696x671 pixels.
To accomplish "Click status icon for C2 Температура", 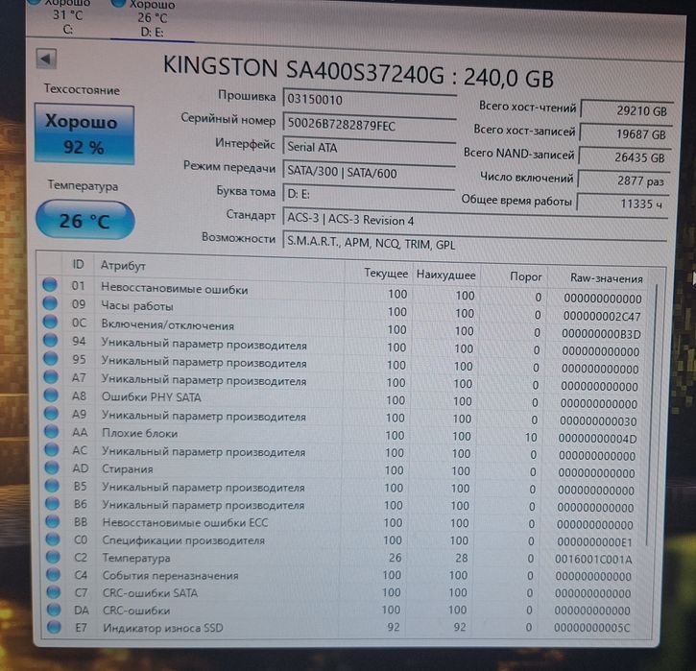I will (x=53, y=557).
